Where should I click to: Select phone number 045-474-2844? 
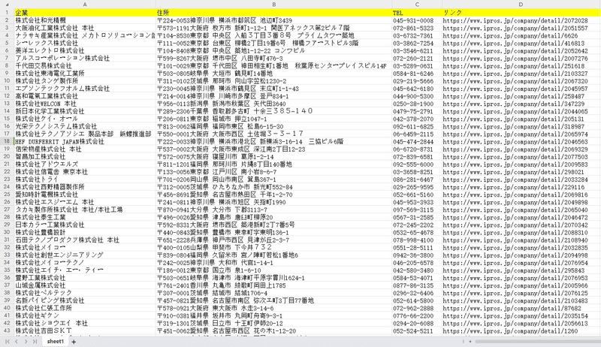pyautogui.click(x=417, y=141)
